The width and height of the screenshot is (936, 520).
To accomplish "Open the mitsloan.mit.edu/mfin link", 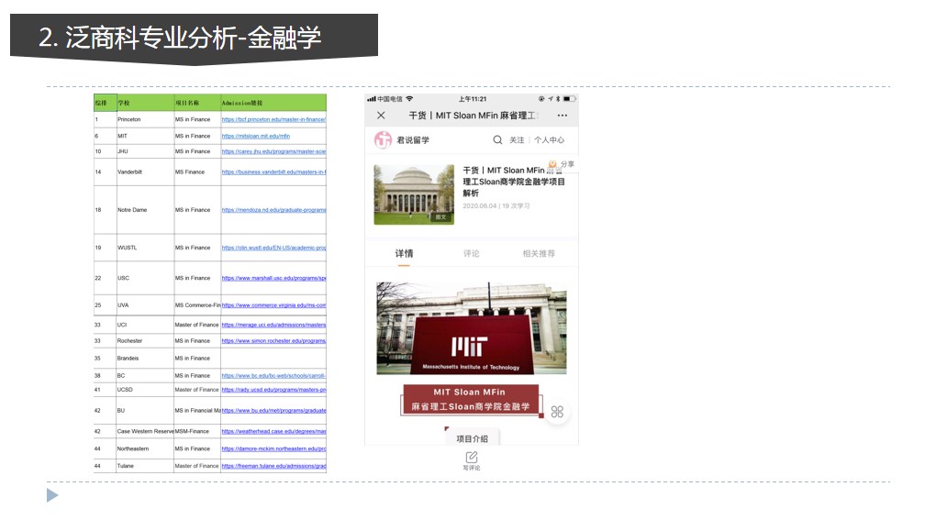I will pyautogui.click(x=255, y=136).
